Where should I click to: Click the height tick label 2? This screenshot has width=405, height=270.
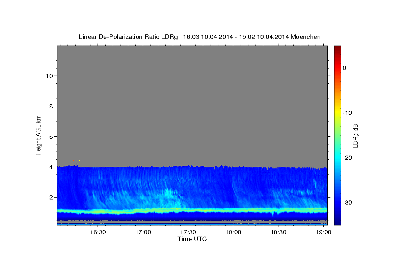pyautogui.click(x=51, y=197)
